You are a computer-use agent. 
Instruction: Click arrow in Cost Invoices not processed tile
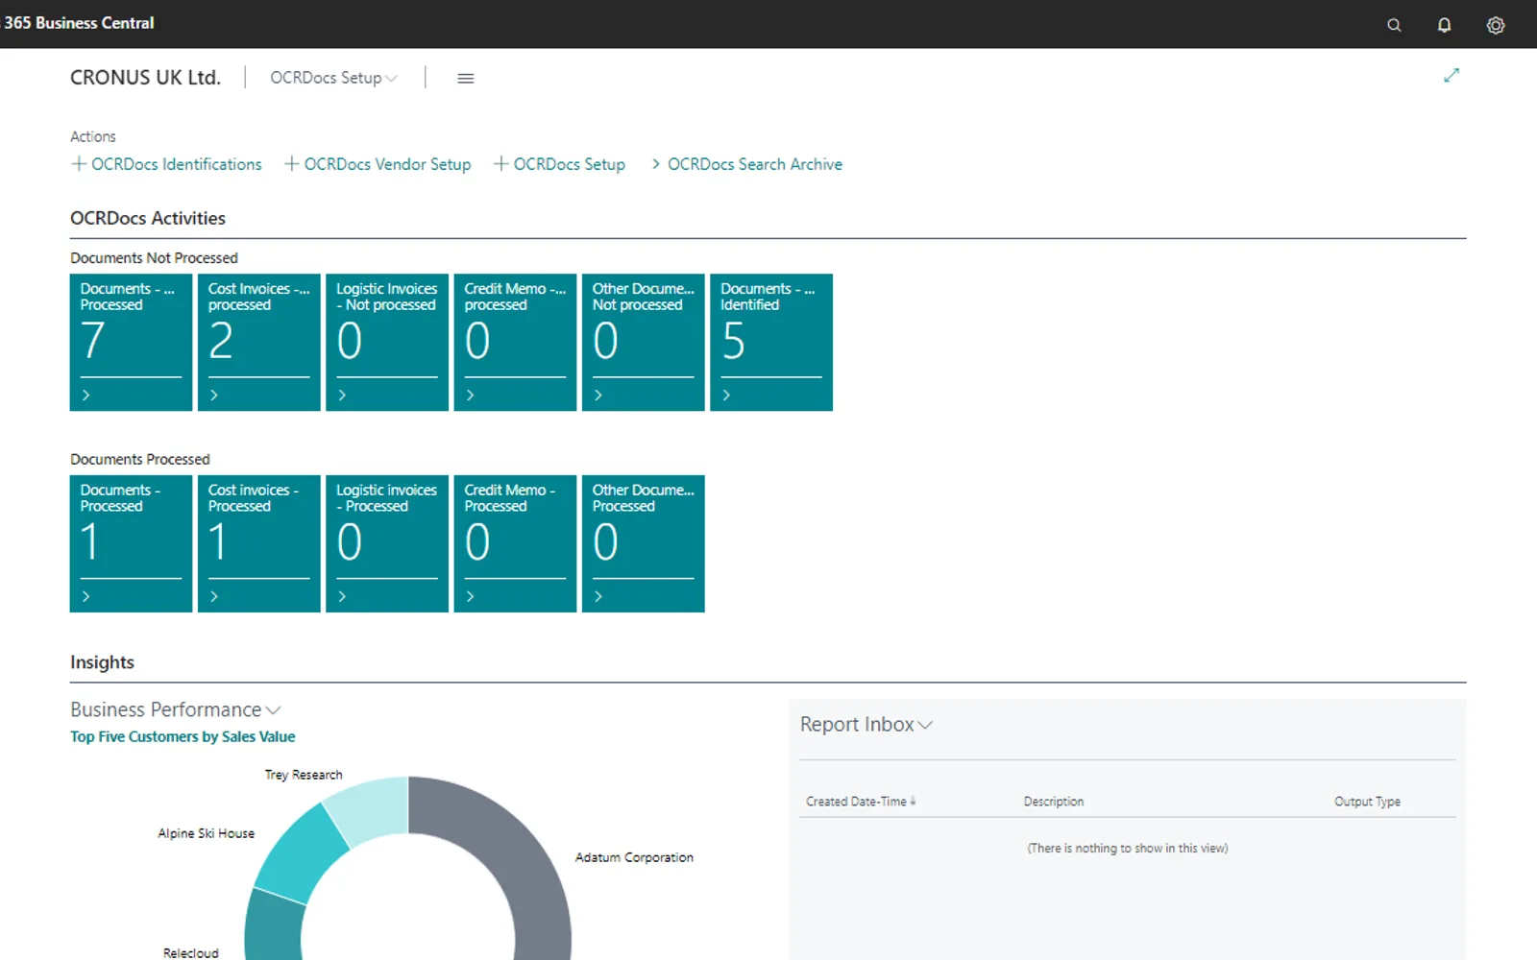click(214, 395)
